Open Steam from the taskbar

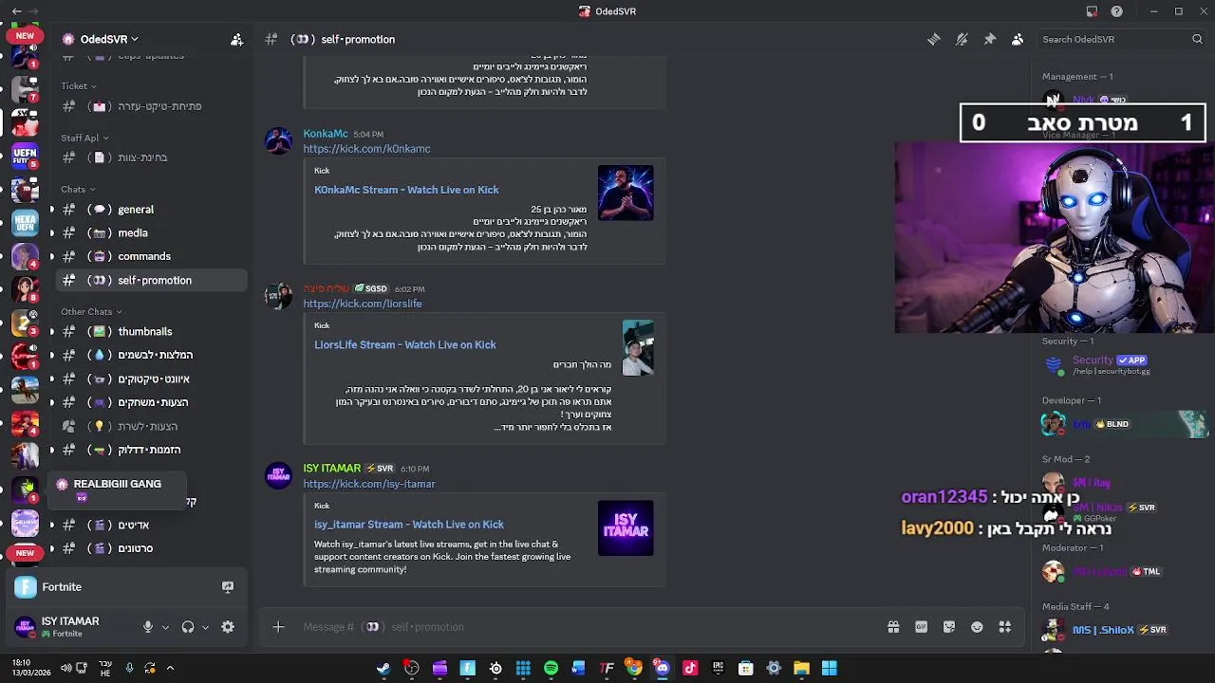coord(383,669)
